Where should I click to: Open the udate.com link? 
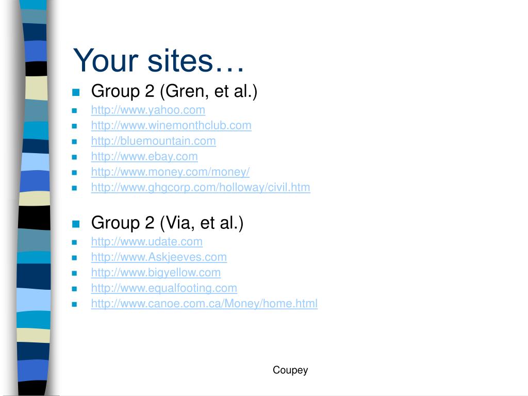146,242
